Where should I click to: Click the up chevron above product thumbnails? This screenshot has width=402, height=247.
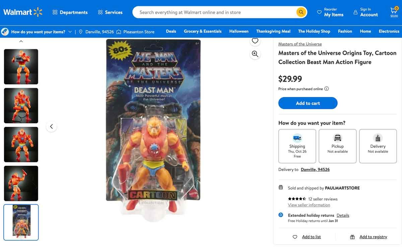coord(21,41)
